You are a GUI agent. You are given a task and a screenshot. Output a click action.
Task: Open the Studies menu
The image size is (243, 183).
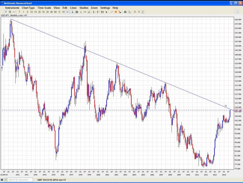click(84, 8)
